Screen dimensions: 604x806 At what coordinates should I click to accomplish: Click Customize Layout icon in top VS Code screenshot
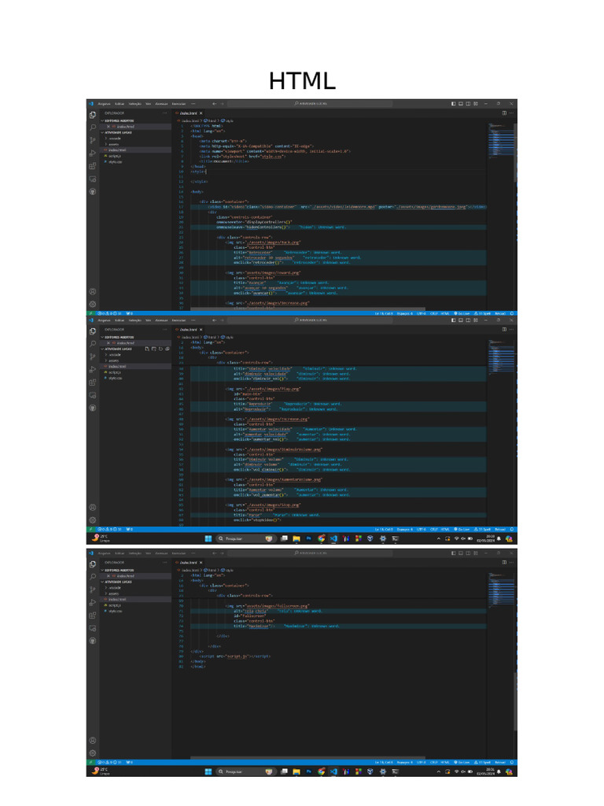[476, 104]
